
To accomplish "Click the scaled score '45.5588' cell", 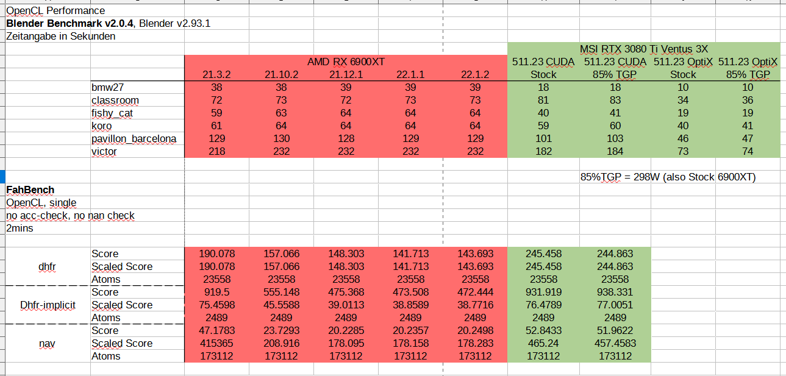I will pos(281,305).
